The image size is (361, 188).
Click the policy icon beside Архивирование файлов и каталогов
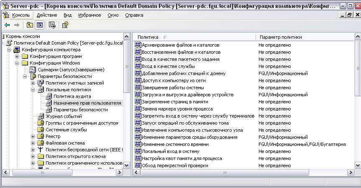(x=138, y=45)
